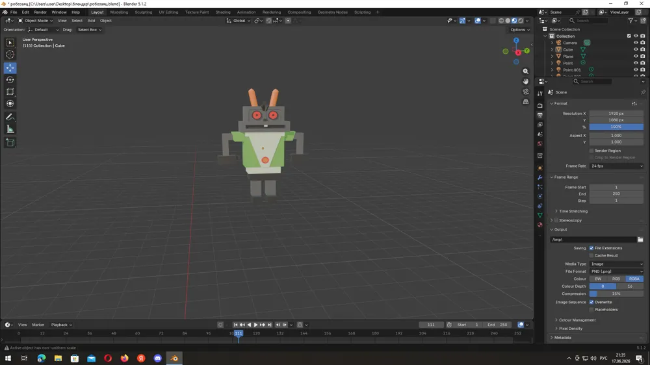Click the End frame 250 field in timeline
Screen dimensions: 650x365
pos(498,325)
